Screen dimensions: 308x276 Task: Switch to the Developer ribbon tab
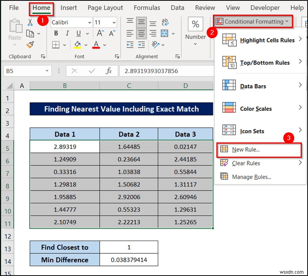(x=264, y=8)
